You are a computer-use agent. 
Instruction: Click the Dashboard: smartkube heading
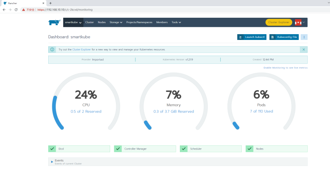[69, 37]
